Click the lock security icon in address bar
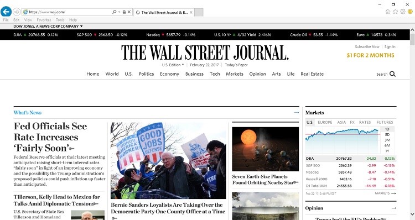 pos(124,12)
